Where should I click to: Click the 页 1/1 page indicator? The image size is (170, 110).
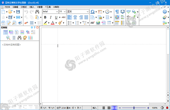[43, 108]
